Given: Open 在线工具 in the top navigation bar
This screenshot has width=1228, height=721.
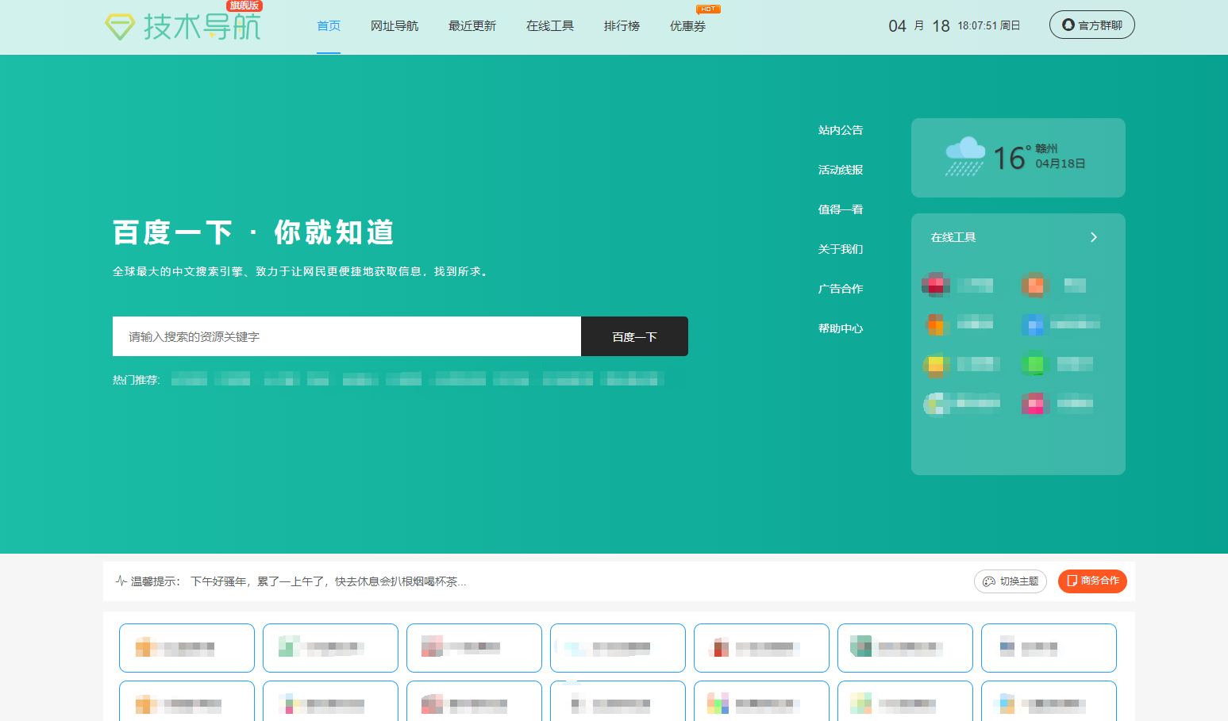Looking at the screenshot, I should tap(550, 26).
